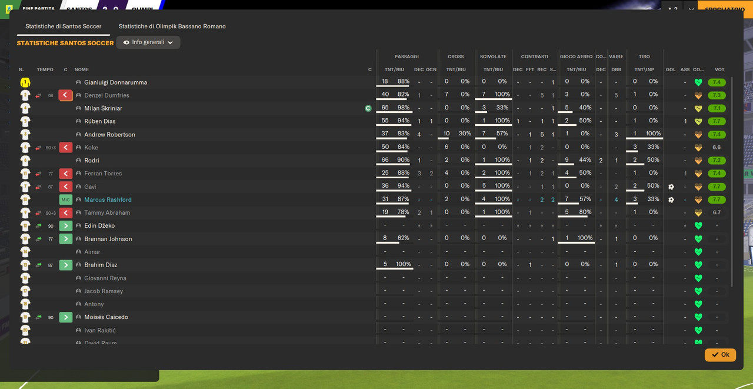This screenshot has width=753, height=389.
Task: Click the 7.7 rating badge for Rúben Dias
Action: coord(717,121)
